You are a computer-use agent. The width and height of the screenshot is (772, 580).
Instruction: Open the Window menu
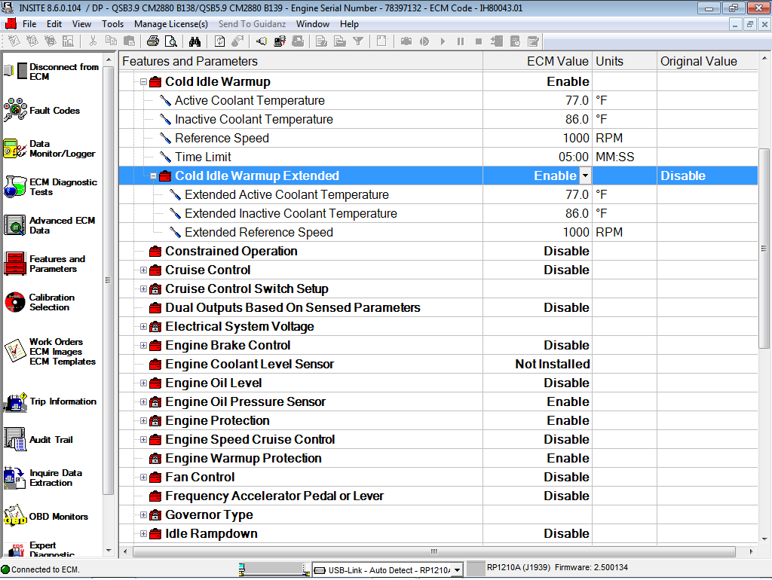[313, 24]
